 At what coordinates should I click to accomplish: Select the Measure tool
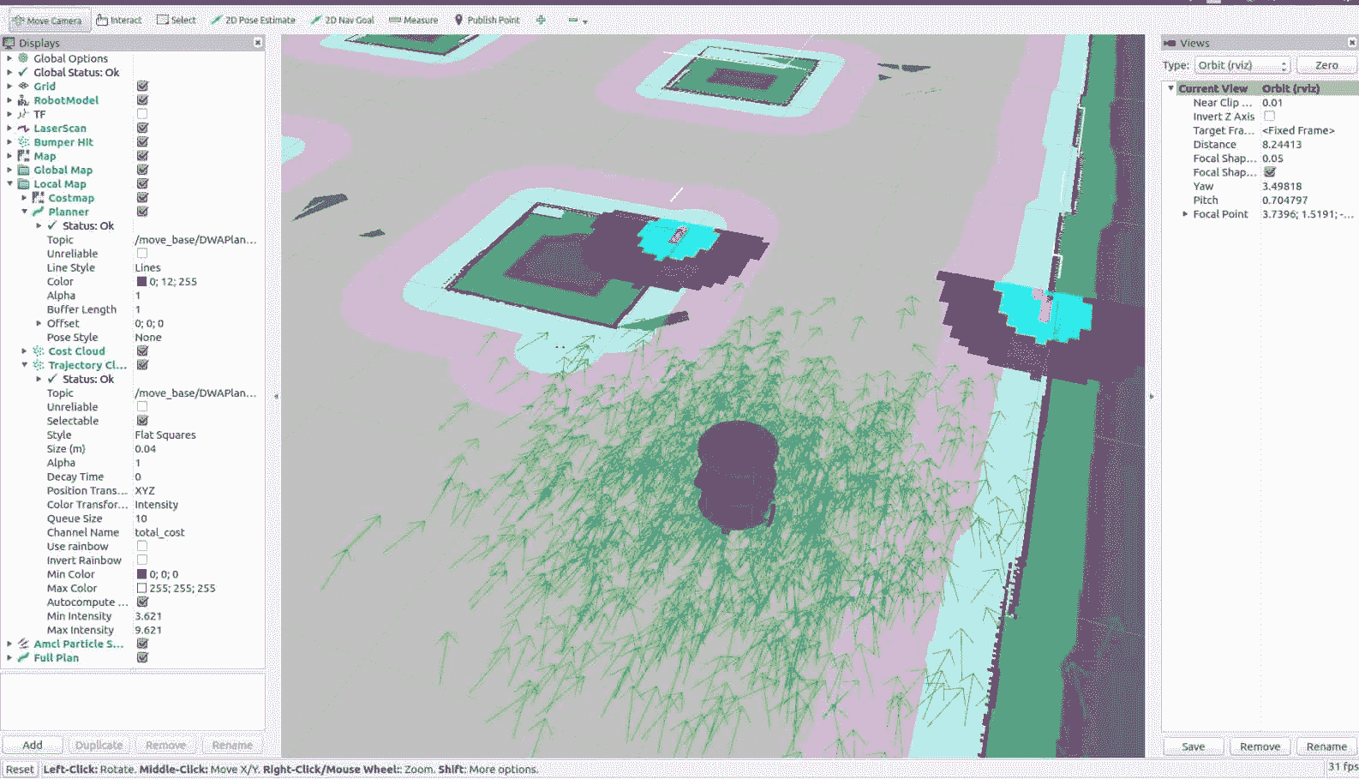413,20
